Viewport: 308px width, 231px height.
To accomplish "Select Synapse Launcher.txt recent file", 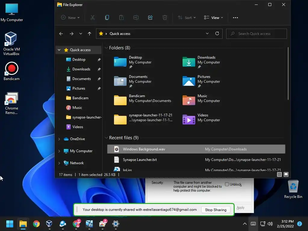I will [x=196, y=160].
